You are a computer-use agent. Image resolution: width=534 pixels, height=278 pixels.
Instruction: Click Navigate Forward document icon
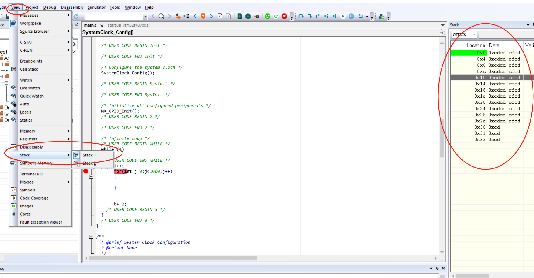[x=229, y=16]
